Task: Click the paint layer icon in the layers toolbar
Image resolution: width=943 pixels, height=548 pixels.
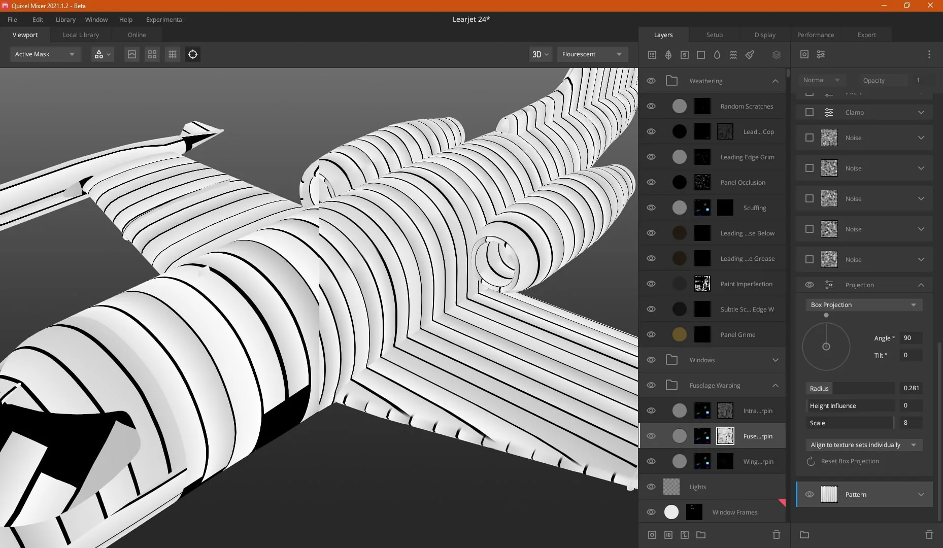Action: pyautogui.click(x=750, y=55)
